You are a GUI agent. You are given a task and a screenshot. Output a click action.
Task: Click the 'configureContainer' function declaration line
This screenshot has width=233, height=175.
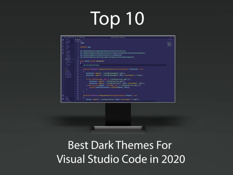pyautogui.click(x=113, y=69)
